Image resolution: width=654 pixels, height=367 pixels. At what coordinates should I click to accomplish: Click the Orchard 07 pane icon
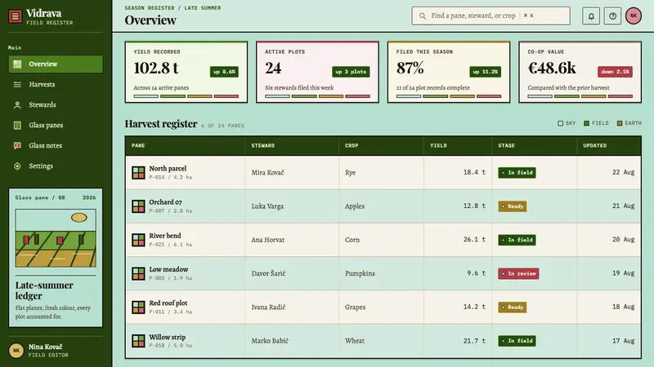(x=138, y=206)
